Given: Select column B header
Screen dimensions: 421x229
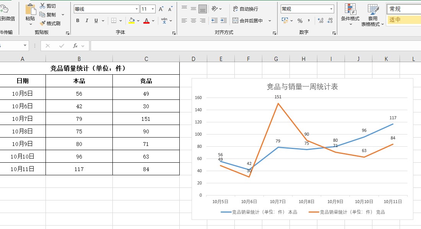Looking at the screenshot, I should pos(79,59).
